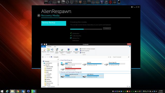Click the Search Computer field
The image size is (165, 93).
coord(121,57)
